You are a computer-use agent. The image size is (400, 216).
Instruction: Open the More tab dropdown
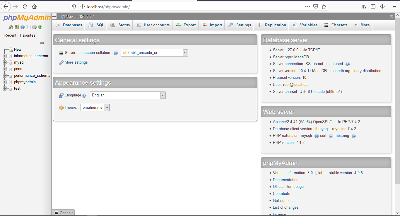pos(362,25)
